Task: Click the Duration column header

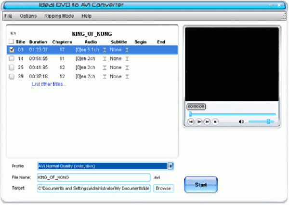Action: (x=38, y=42)
